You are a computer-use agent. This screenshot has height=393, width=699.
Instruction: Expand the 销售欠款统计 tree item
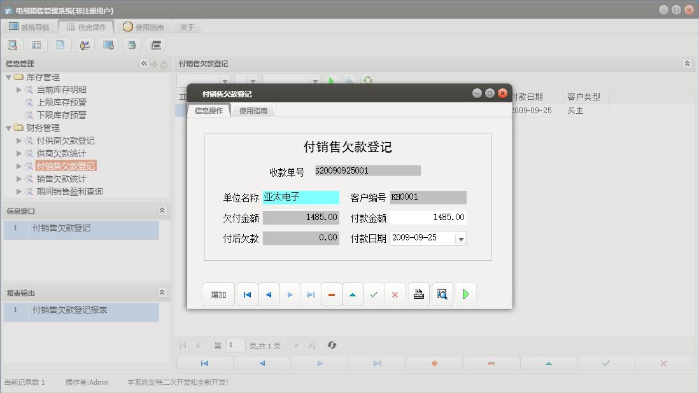click(19, 179)
